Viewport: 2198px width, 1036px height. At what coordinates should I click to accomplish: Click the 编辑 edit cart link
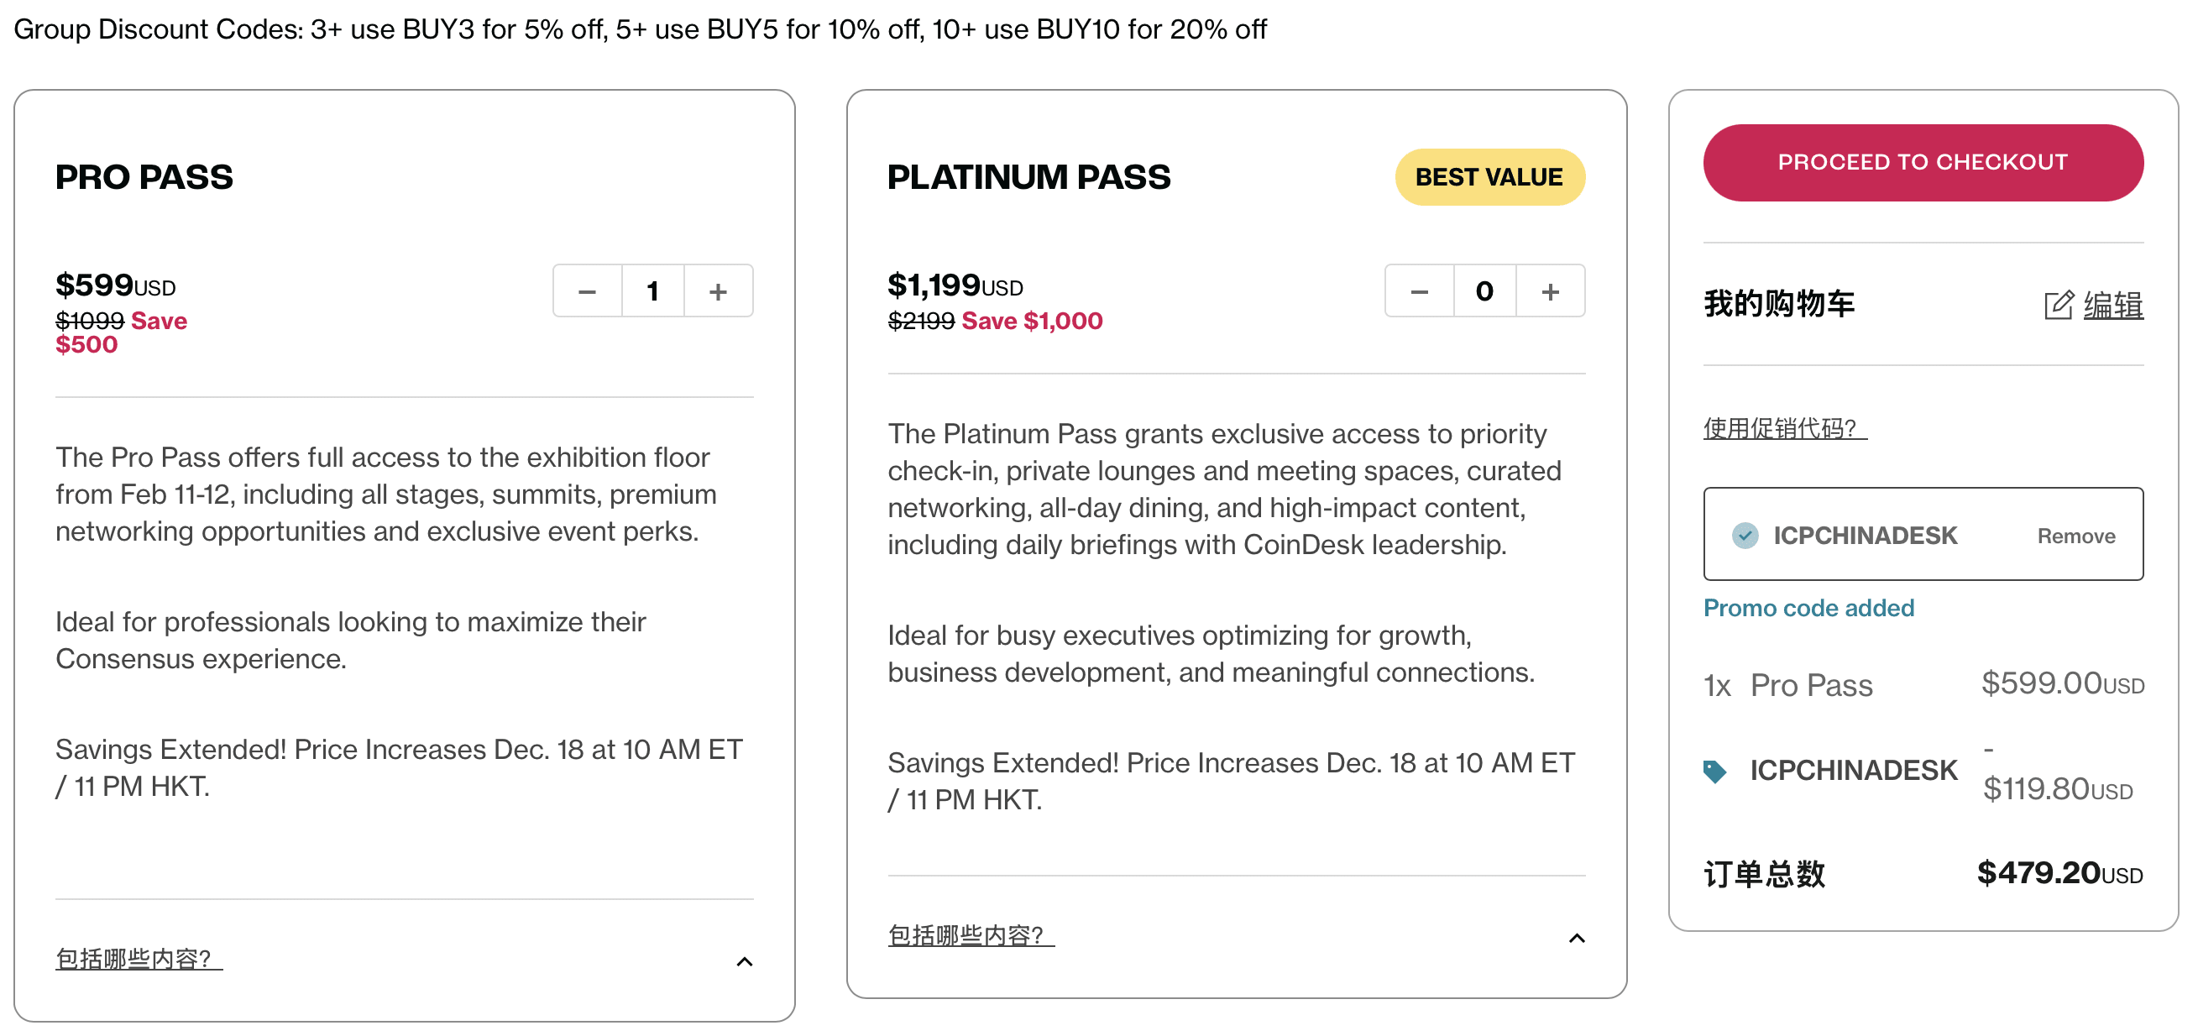point(2112,305)
